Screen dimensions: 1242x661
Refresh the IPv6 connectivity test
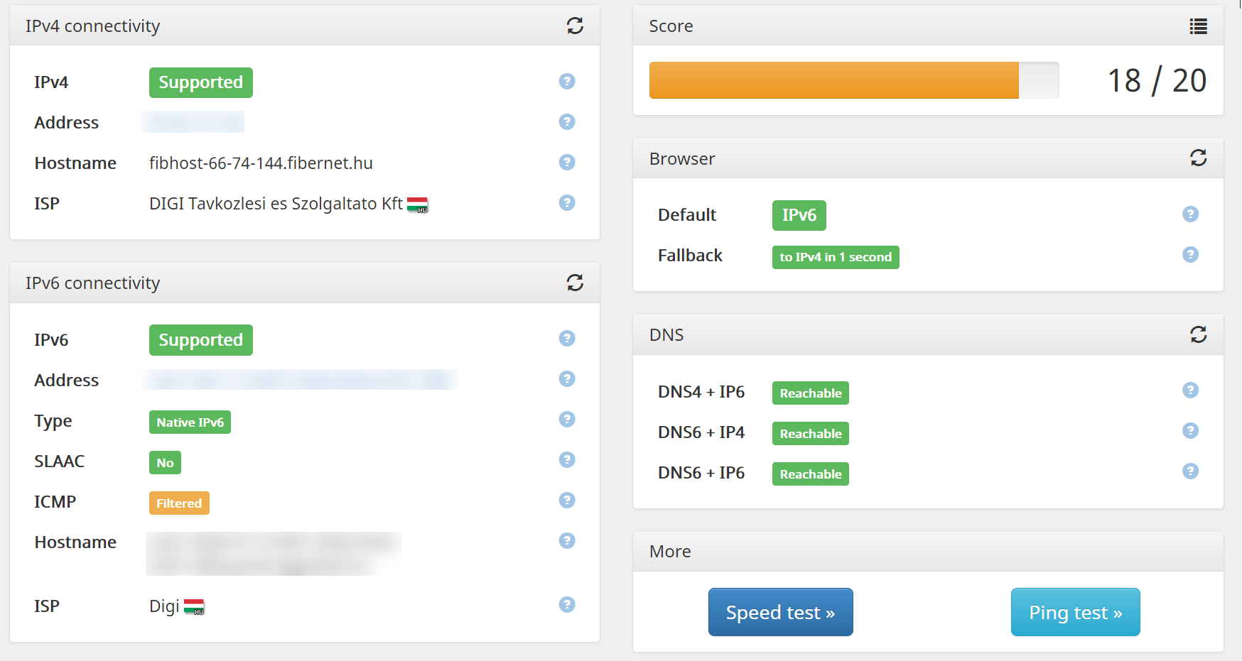tap(575, 283)
